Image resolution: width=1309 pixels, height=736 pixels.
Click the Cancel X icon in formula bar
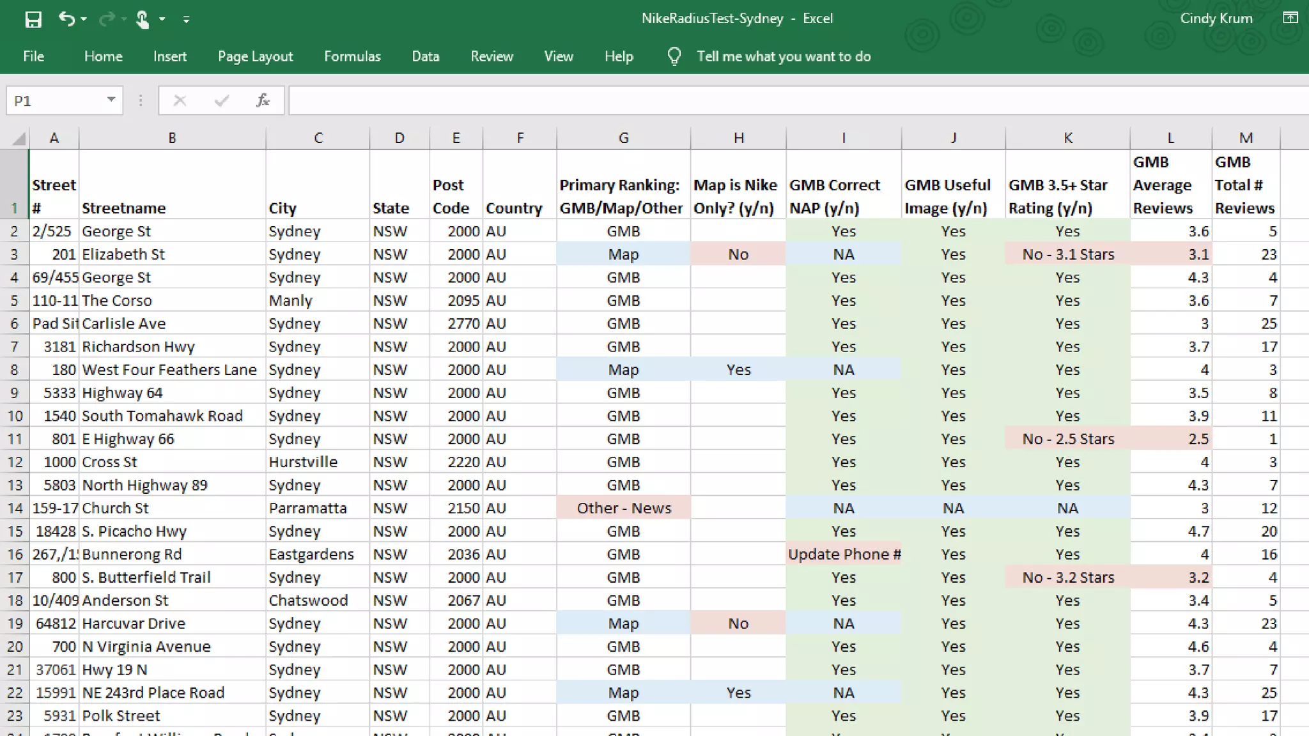[180, 100]
